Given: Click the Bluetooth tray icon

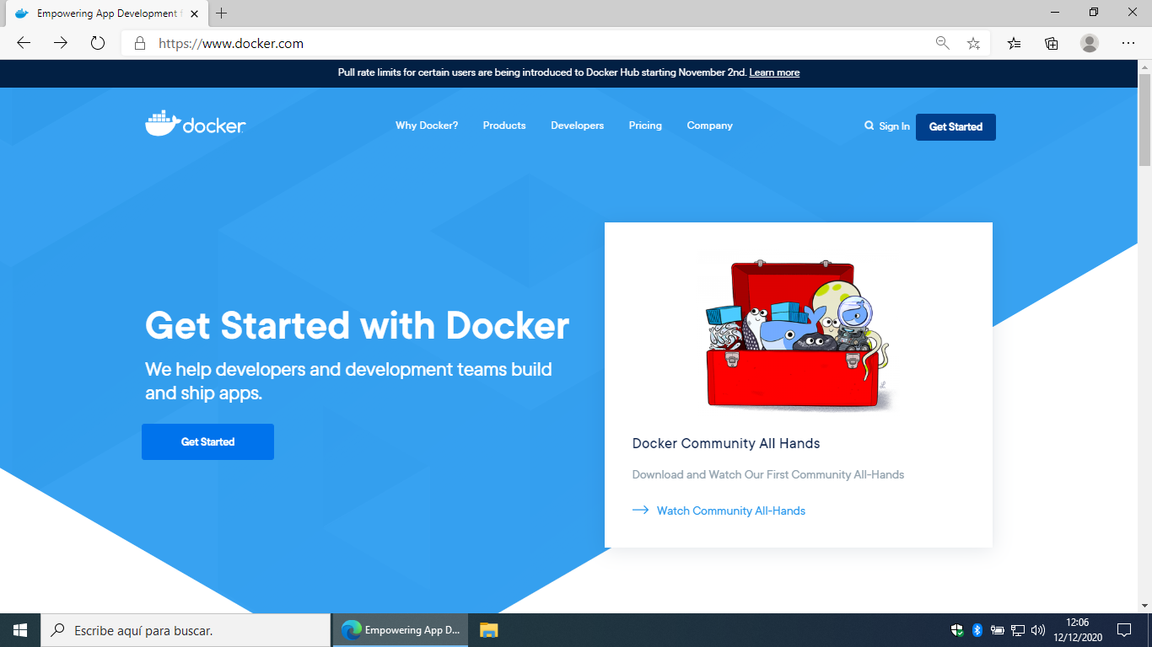Looking at the screenshot, I should [x=977, y=630].
